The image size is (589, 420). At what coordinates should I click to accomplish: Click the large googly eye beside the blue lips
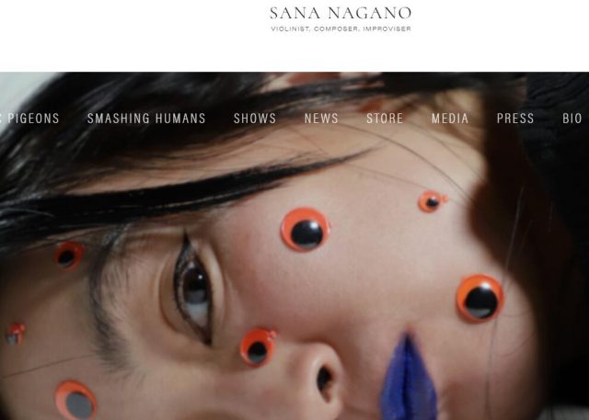pos(480,299)
